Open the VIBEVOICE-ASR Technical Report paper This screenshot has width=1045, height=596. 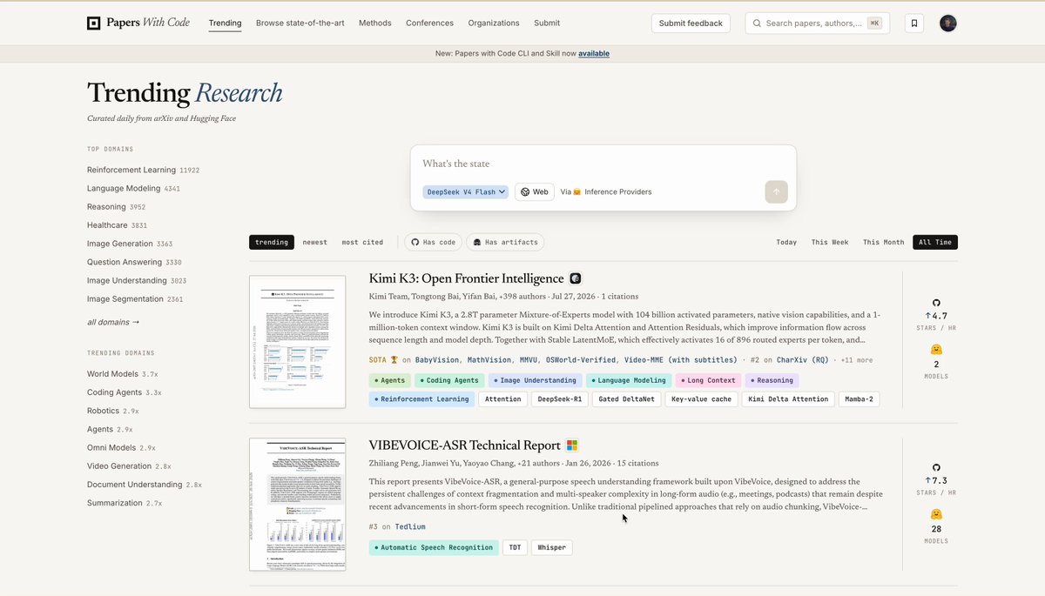tap(464, 445)
